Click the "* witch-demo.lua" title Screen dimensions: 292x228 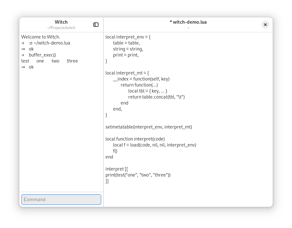tap(188, 22)
